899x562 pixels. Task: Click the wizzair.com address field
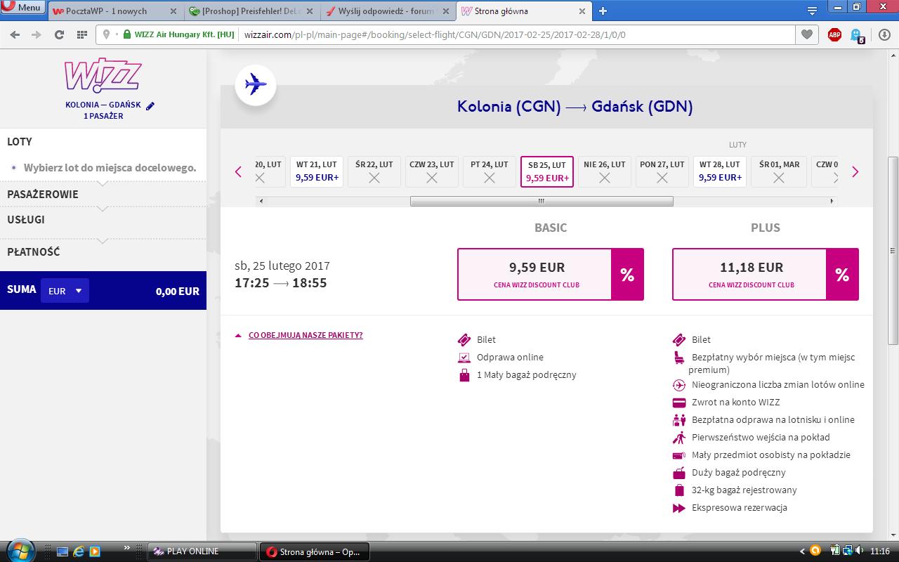520,34
